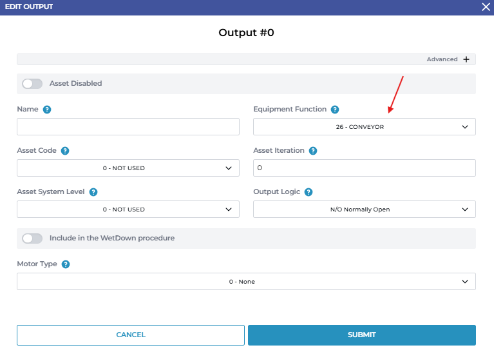Open the Equipment Function dropdown
This screenshot has width=494, height=361.
tap(364, 127)
